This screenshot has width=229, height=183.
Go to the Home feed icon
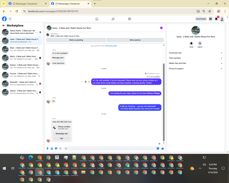(x=97, y=19)
